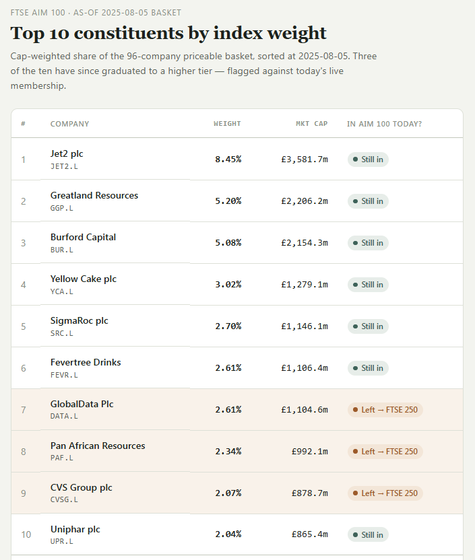
Task: Select the GlobalData Plc name
Action: point(82,405)
